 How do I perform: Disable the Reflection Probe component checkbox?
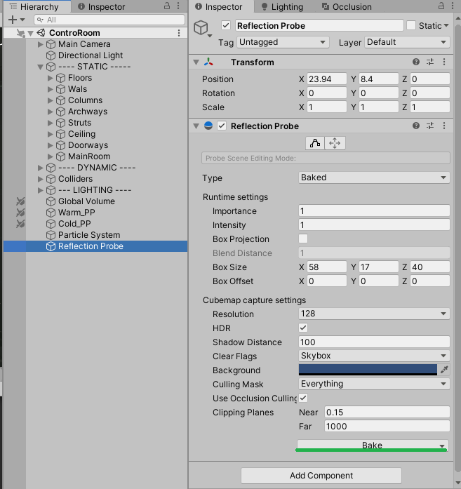[222, 126]
